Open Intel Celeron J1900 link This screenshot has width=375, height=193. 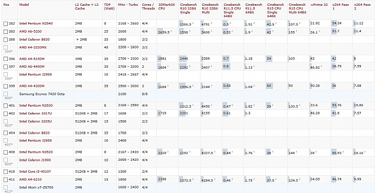[x=35, y=160]
